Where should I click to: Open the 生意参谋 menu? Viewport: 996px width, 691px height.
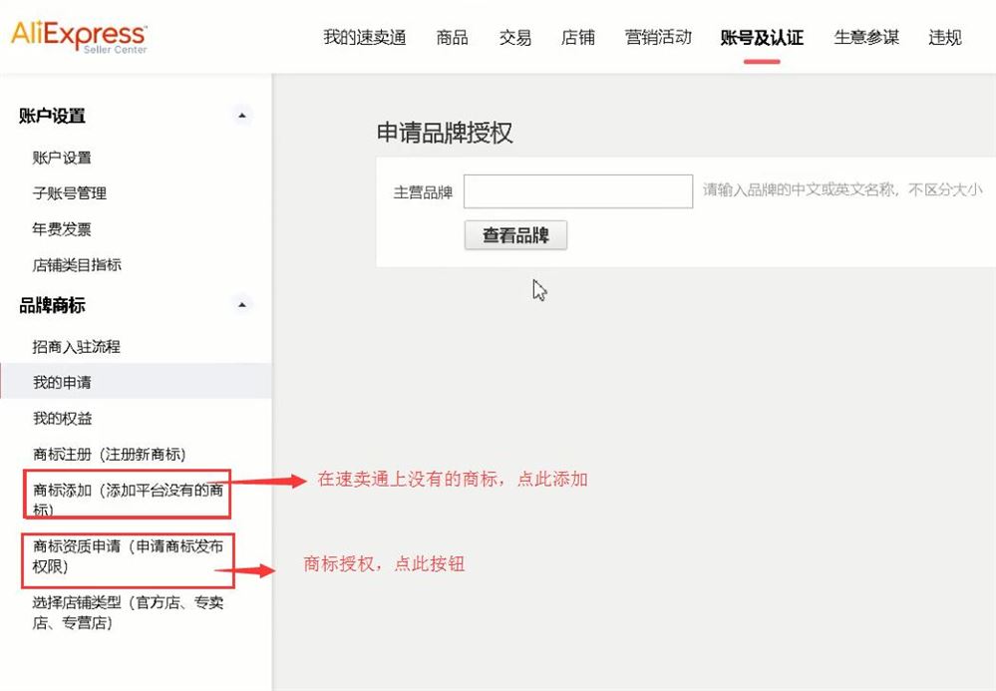(866, 38)
